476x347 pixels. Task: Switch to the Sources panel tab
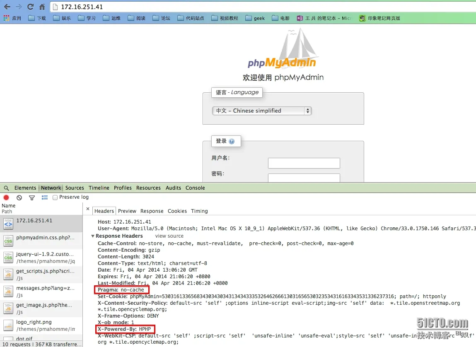click(75, 188)
